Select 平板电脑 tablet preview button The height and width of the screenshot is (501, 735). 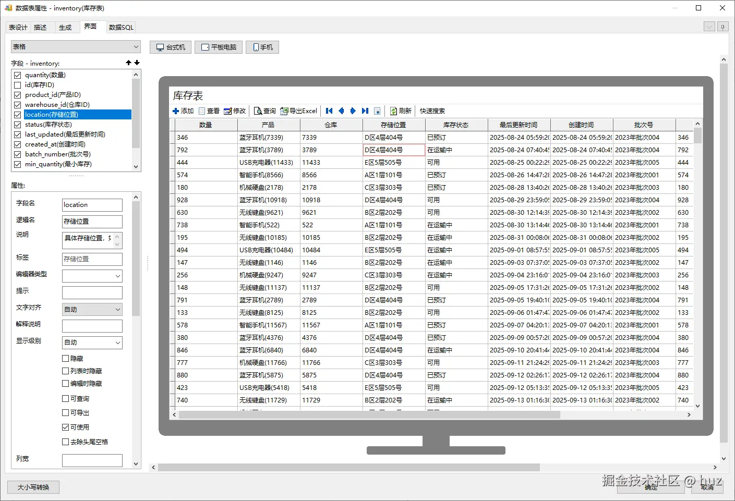(x=219, y=47)
